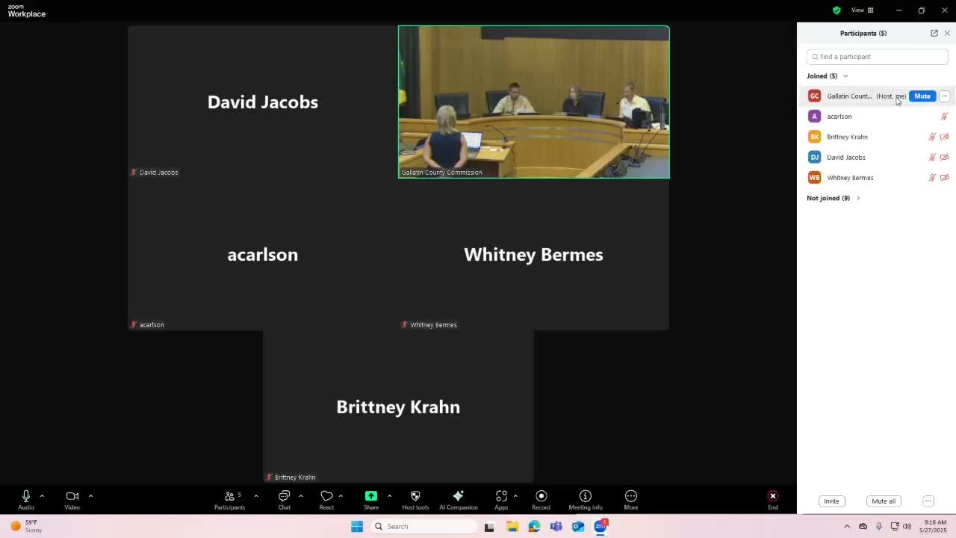Launch the AI Companion

tap(458, 499)
